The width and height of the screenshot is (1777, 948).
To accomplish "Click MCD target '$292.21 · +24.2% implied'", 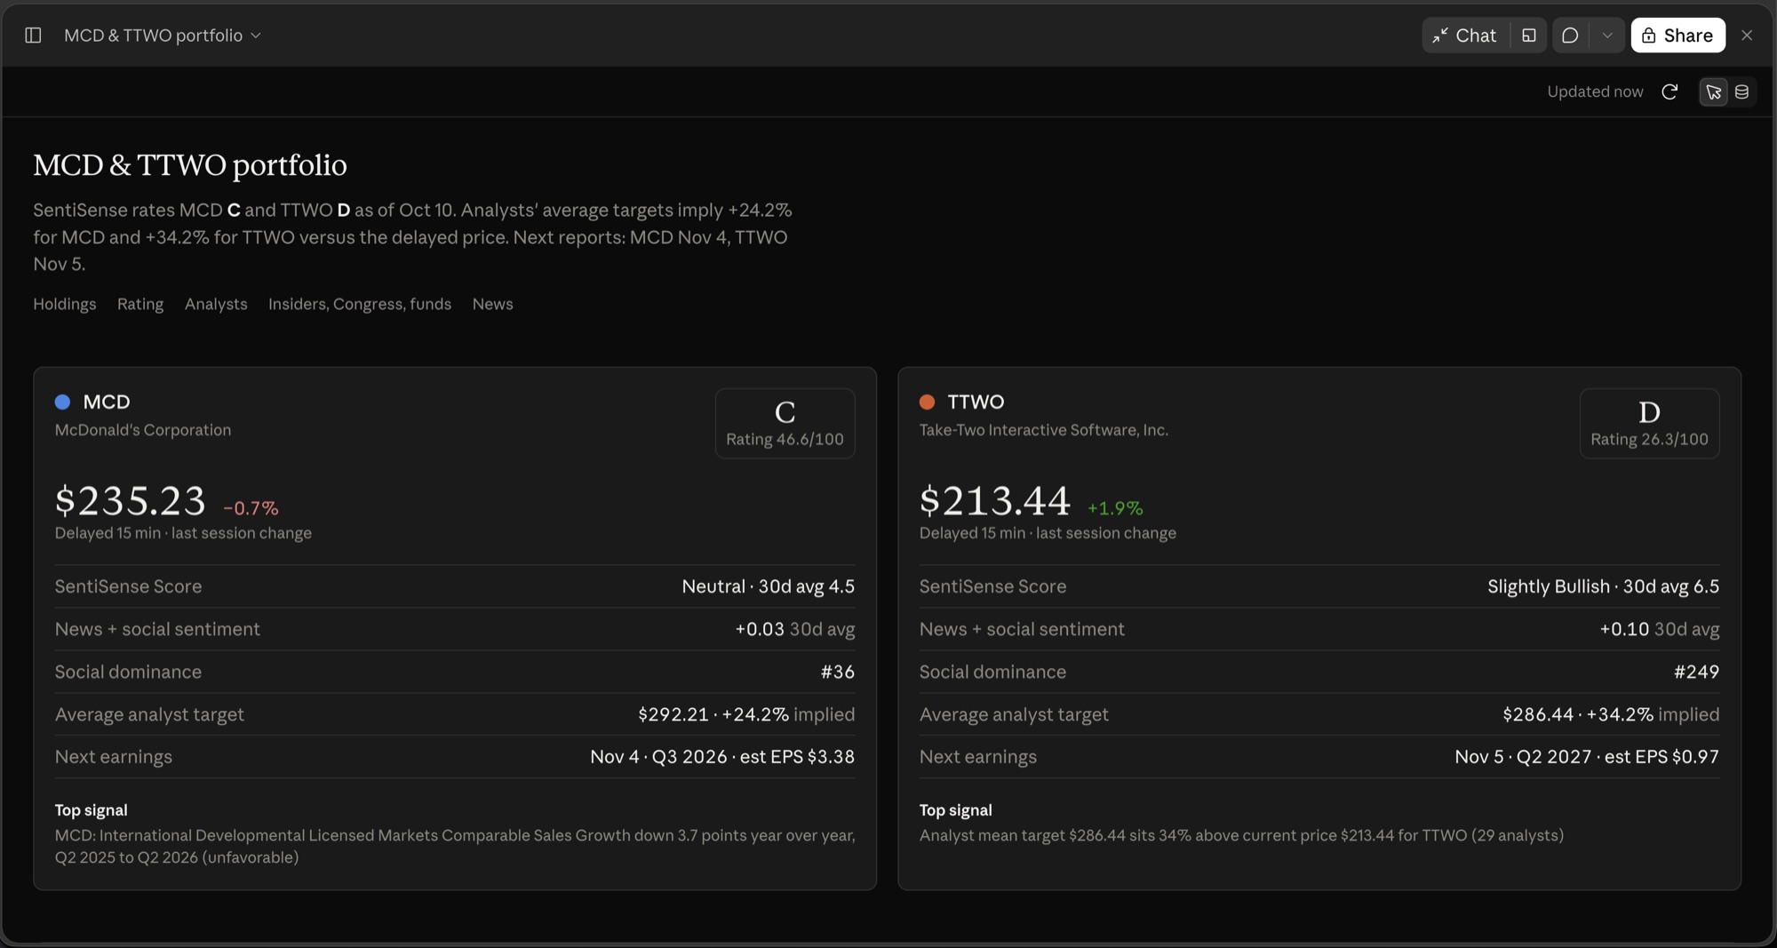I will tap(746, 714).
